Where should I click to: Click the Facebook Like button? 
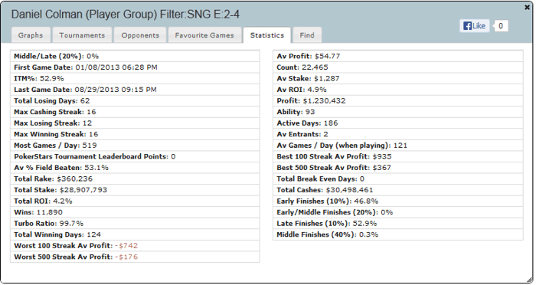[x=474, y=25]
